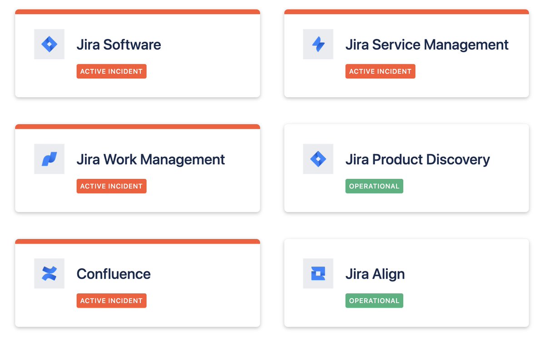545x342 pixels.
Task: Click the Jira Align logo icon
Action: coord(318,273)
